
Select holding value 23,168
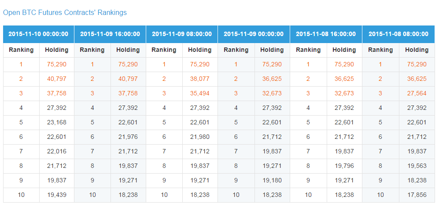(x=57, y=123)
